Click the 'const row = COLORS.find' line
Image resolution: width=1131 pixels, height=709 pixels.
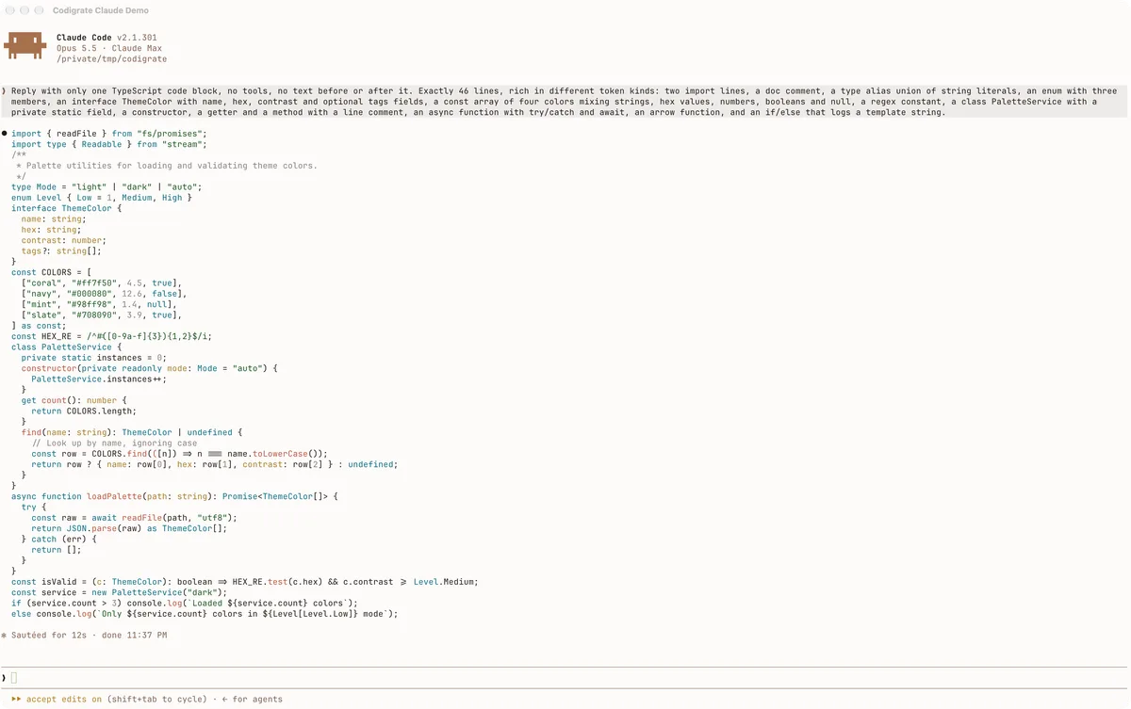(x=180, y=454)
